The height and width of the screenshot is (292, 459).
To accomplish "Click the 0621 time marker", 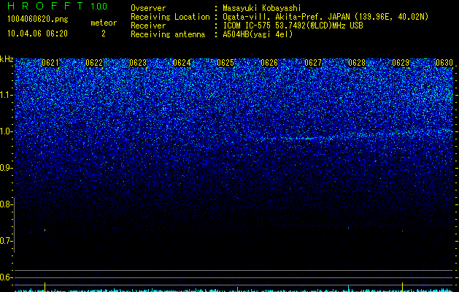I will (50, 63).
